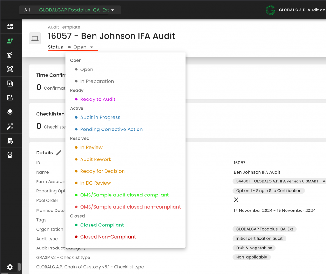The height and width of the screenshot is (274, 326).
Task: Click the Initial certification audit chip
Action: tap(259, 238)
